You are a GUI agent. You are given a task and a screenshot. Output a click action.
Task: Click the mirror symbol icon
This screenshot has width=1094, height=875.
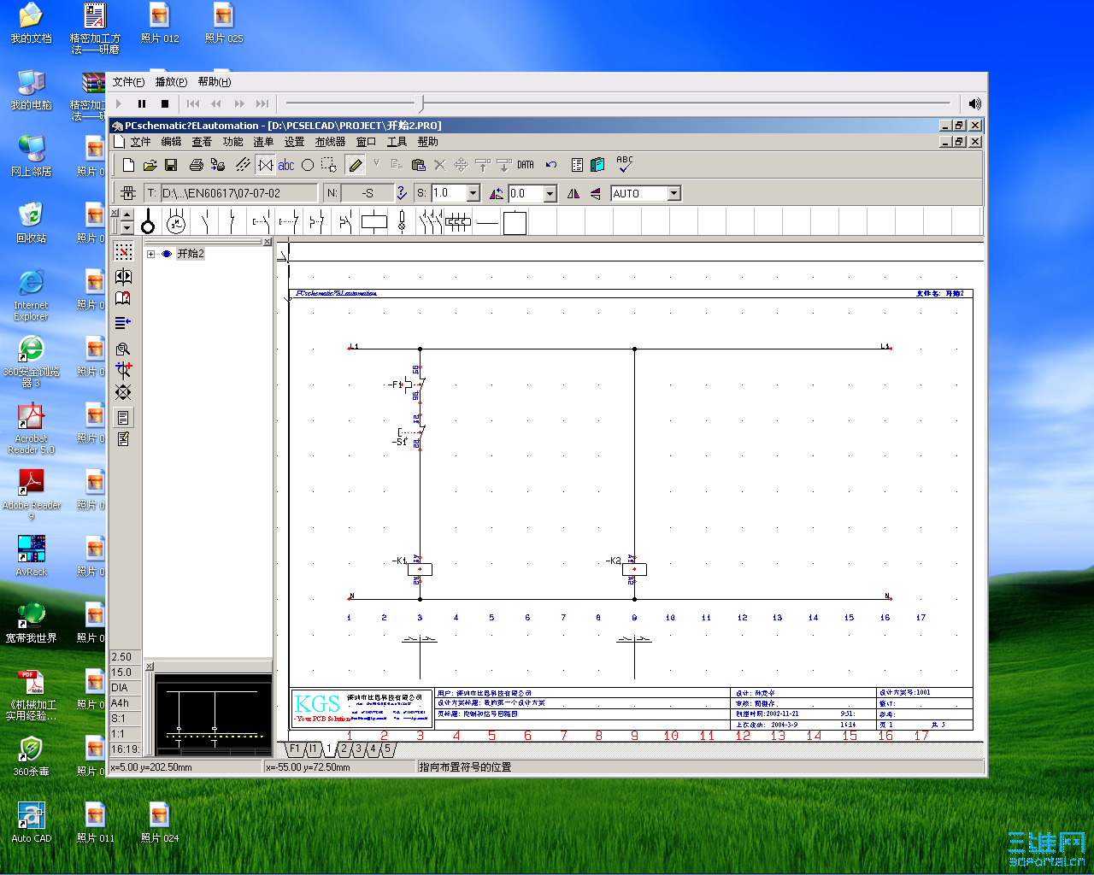(573, 194)
